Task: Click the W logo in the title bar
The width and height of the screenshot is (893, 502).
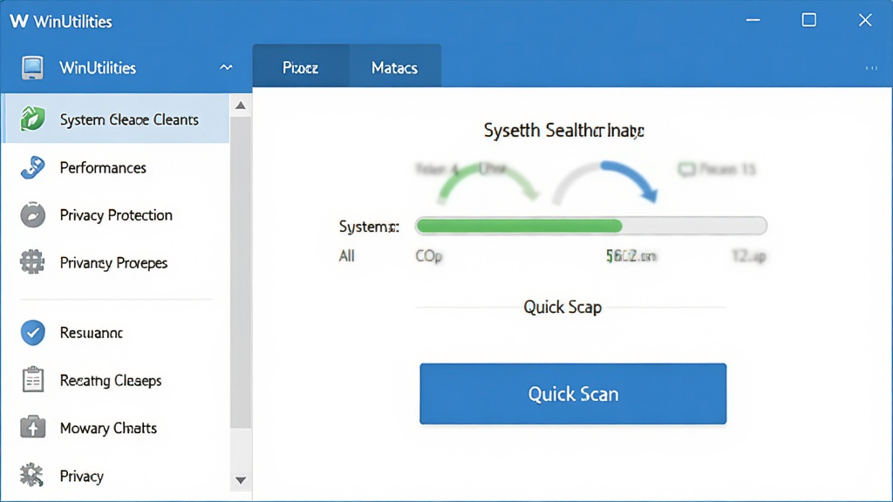Action: [19, 21]
